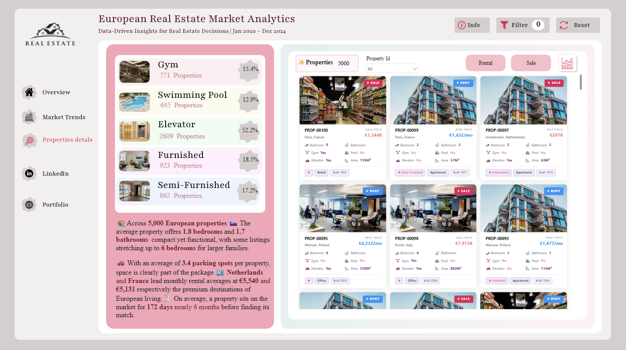Click the Market Trends chart icon
The image size is (626, 350).
click(x=29, y=117)
